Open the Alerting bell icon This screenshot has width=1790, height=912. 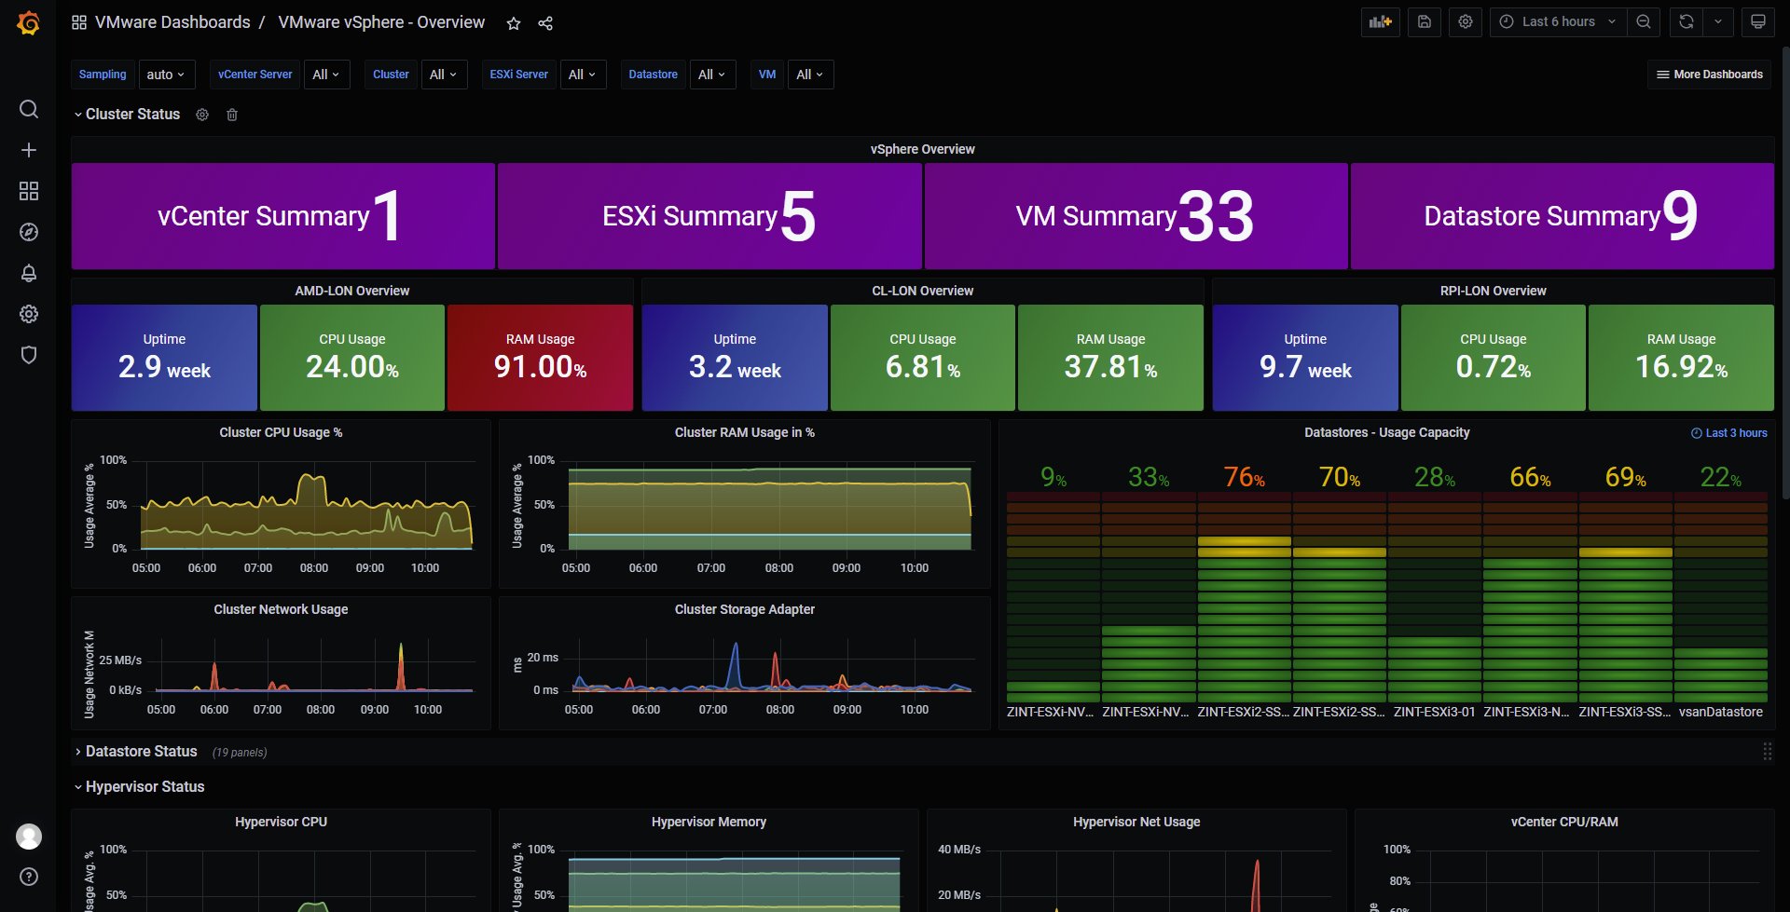29,273
